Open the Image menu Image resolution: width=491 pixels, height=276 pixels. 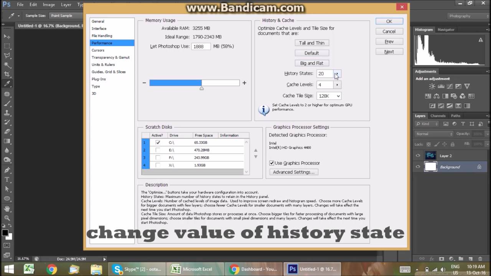(x=49, y=5)
